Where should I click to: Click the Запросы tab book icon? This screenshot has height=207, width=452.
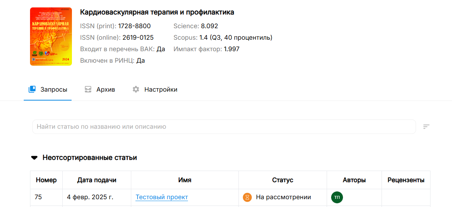(x=32, y=89)
